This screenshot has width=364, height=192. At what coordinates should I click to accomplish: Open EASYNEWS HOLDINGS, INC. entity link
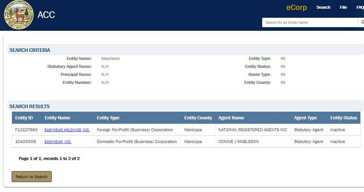click(x=67, y=130)
